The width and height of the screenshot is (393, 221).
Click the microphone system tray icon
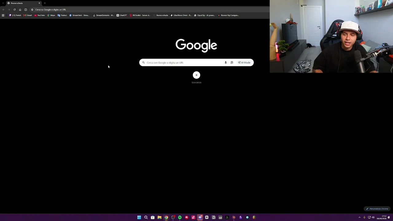tap(364, 217)
